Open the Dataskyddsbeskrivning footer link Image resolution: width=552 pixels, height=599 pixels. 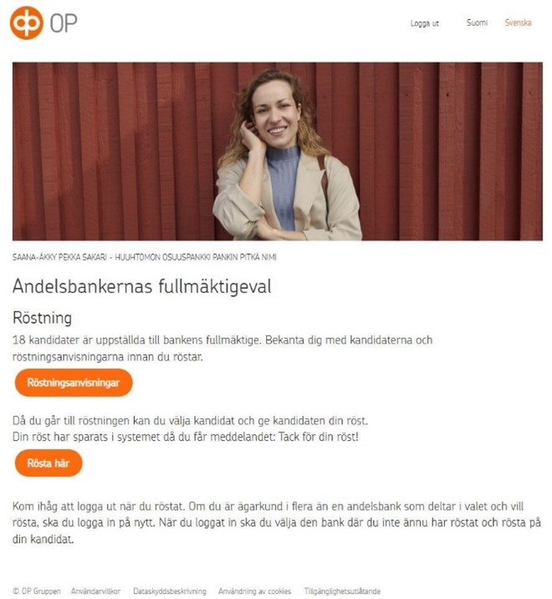click(170, 591)
